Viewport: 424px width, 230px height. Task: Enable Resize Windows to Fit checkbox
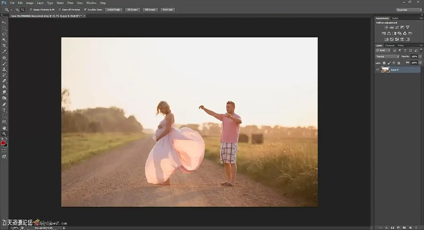click(31, 10)
